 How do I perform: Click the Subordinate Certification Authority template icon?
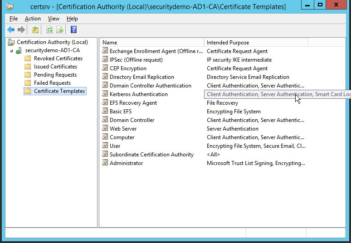pos(105,154)
